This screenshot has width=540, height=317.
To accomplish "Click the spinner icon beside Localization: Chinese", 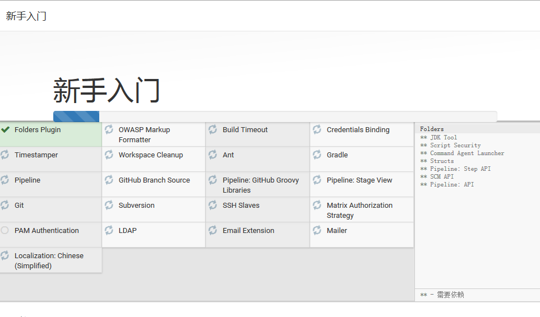I will point(5,255).
